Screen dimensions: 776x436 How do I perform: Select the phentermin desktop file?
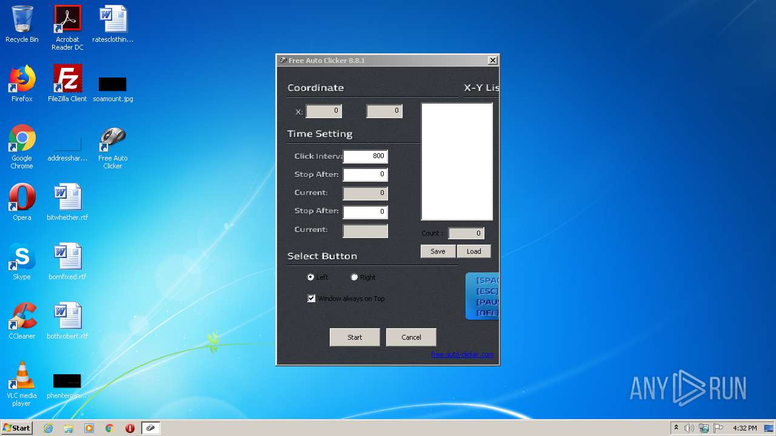[67, 386]
